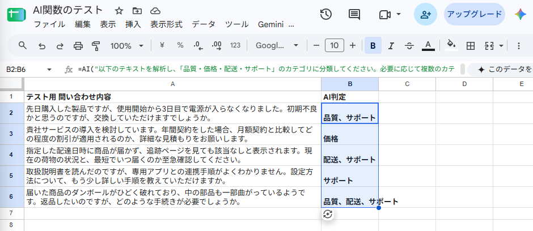Open meeting options dropdown arrow
Viewport: 533px width, 231px height.
pos(399,14)
